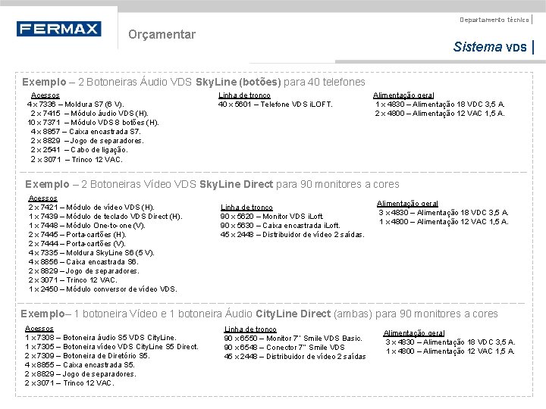
Task: Click '4 x 8857 – Caixa encastrada S7'
Action: pyautogui.click(x=86, y=132)
